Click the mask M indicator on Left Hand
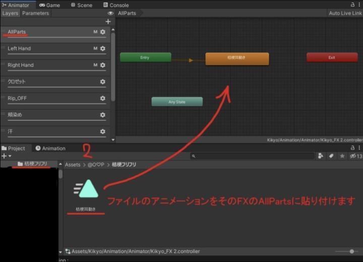The width and height of the screenshot is (363, 262). tap(95, 48)
